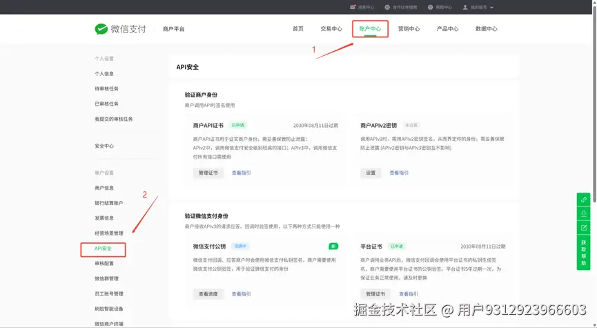Switch to the 产品中心 tab
Viewport: 597px width, 328px height.
pyautogui.click(x=448, y=28)
